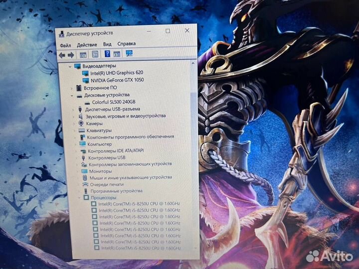Select the Программные устройства row
The image size is (359, 269).
[117, 191]
